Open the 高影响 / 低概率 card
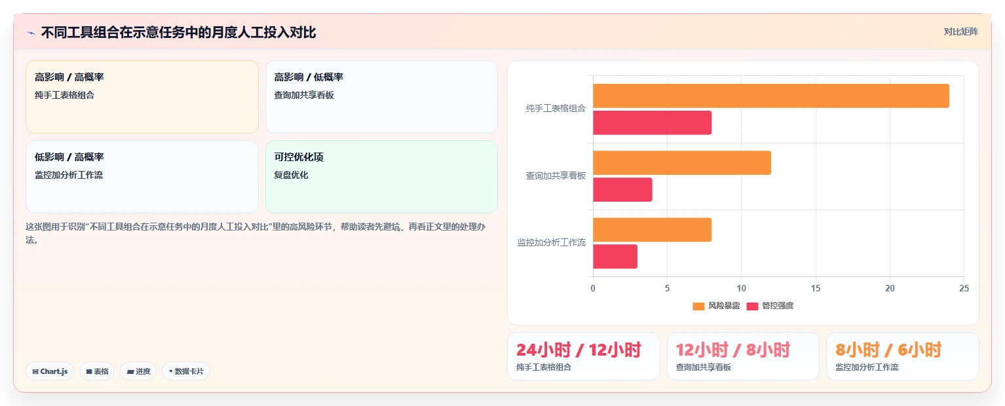The height and width of the screenshot is (406, 1005). tap(381, 97)
